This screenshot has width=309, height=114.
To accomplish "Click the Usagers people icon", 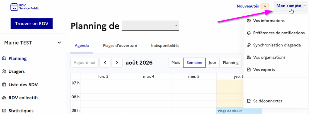I will tap(4, 71).
